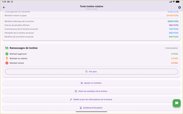Tap the battery icon in status bar
Image resolution: width=183 pixels, height=114 pixels.
tap(178, 2)
